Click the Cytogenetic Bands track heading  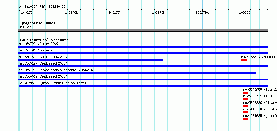tap(37, 23)
